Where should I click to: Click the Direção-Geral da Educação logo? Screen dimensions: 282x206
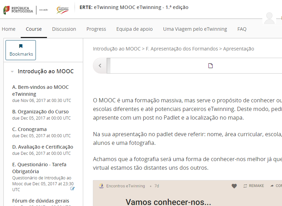click(62, 10)
